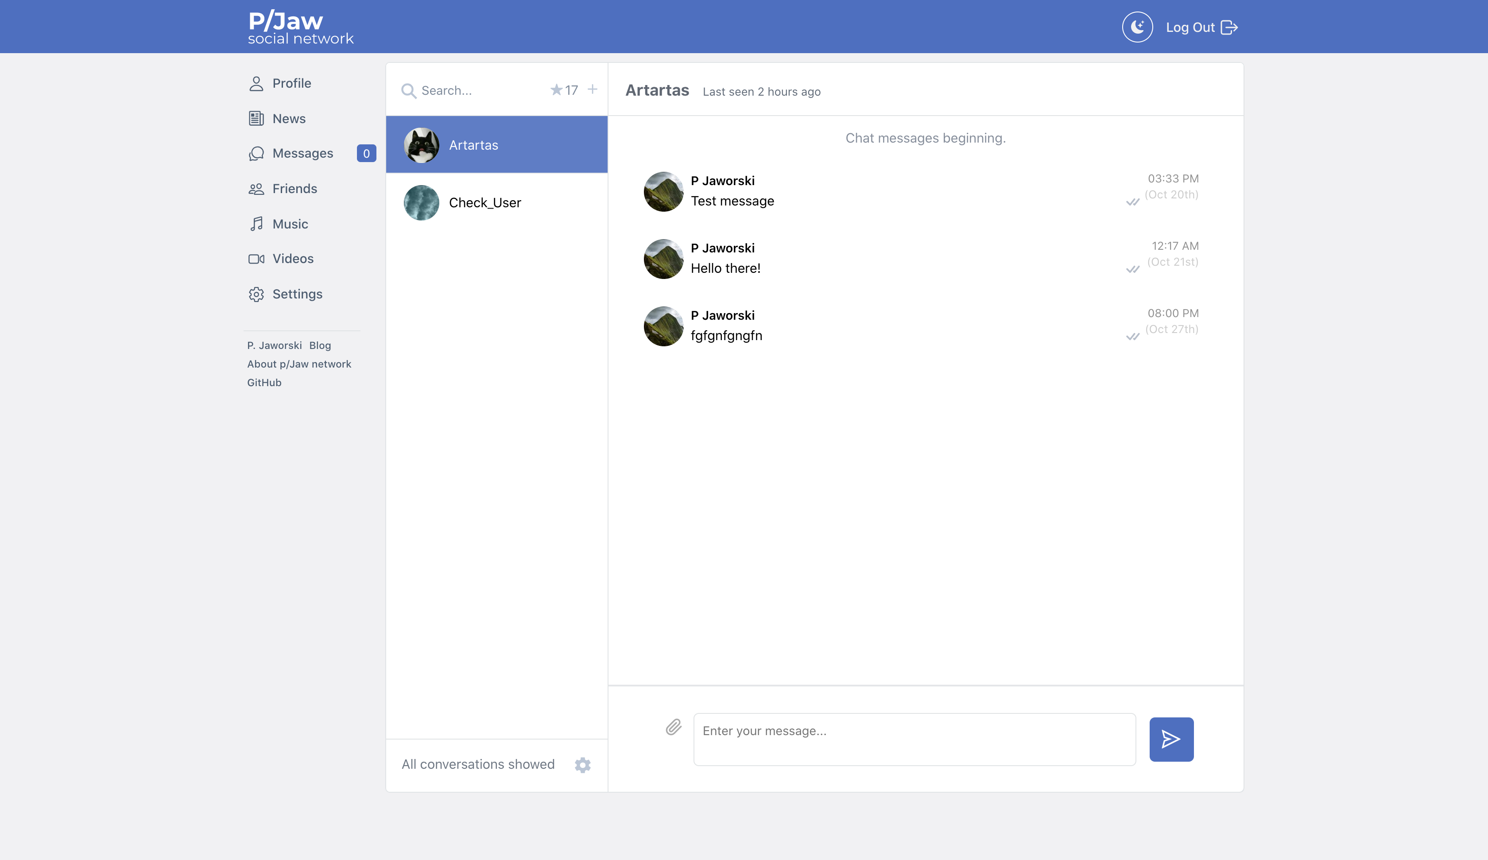Click the unread messages count badge
Image resolution: width=1488 pixels, height=860 pixels.
point(367,154)
